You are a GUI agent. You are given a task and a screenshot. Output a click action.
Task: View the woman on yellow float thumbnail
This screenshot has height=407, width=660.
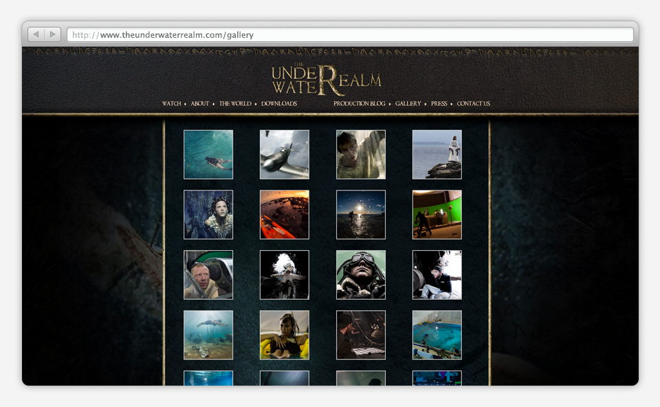(x=285, y=335)
